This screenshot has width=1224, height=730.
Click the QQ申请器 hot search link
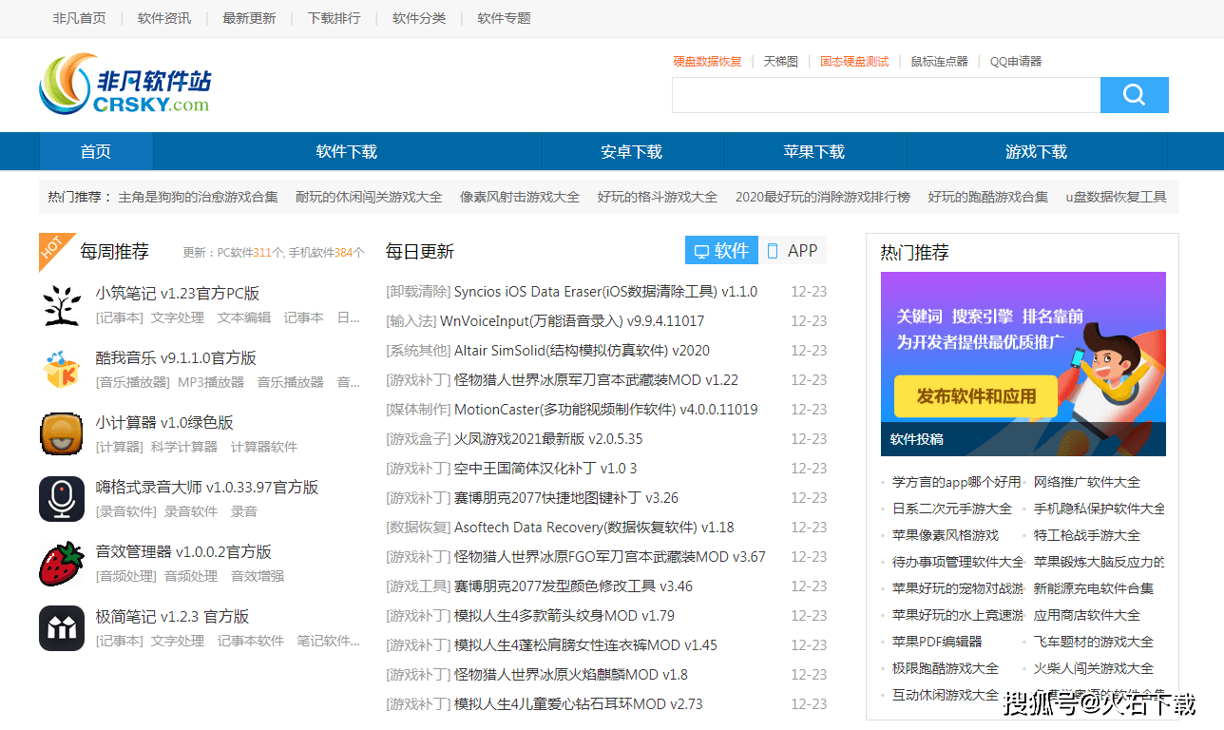click(x=1016, y=61)
